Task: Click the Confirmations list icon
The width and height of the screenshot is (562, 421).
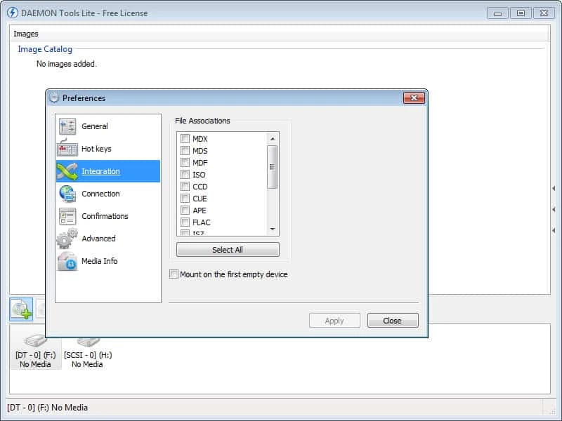Action: click(x=67, y=216)
